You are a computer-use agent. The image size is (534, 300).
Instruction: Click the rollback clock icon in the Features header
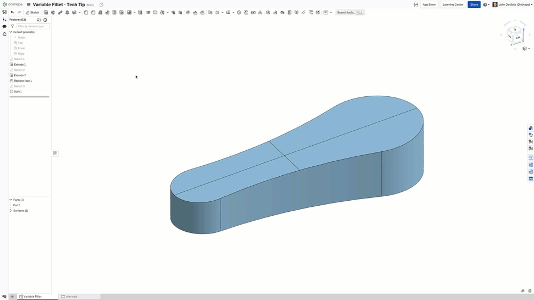[x=45, y=20]
